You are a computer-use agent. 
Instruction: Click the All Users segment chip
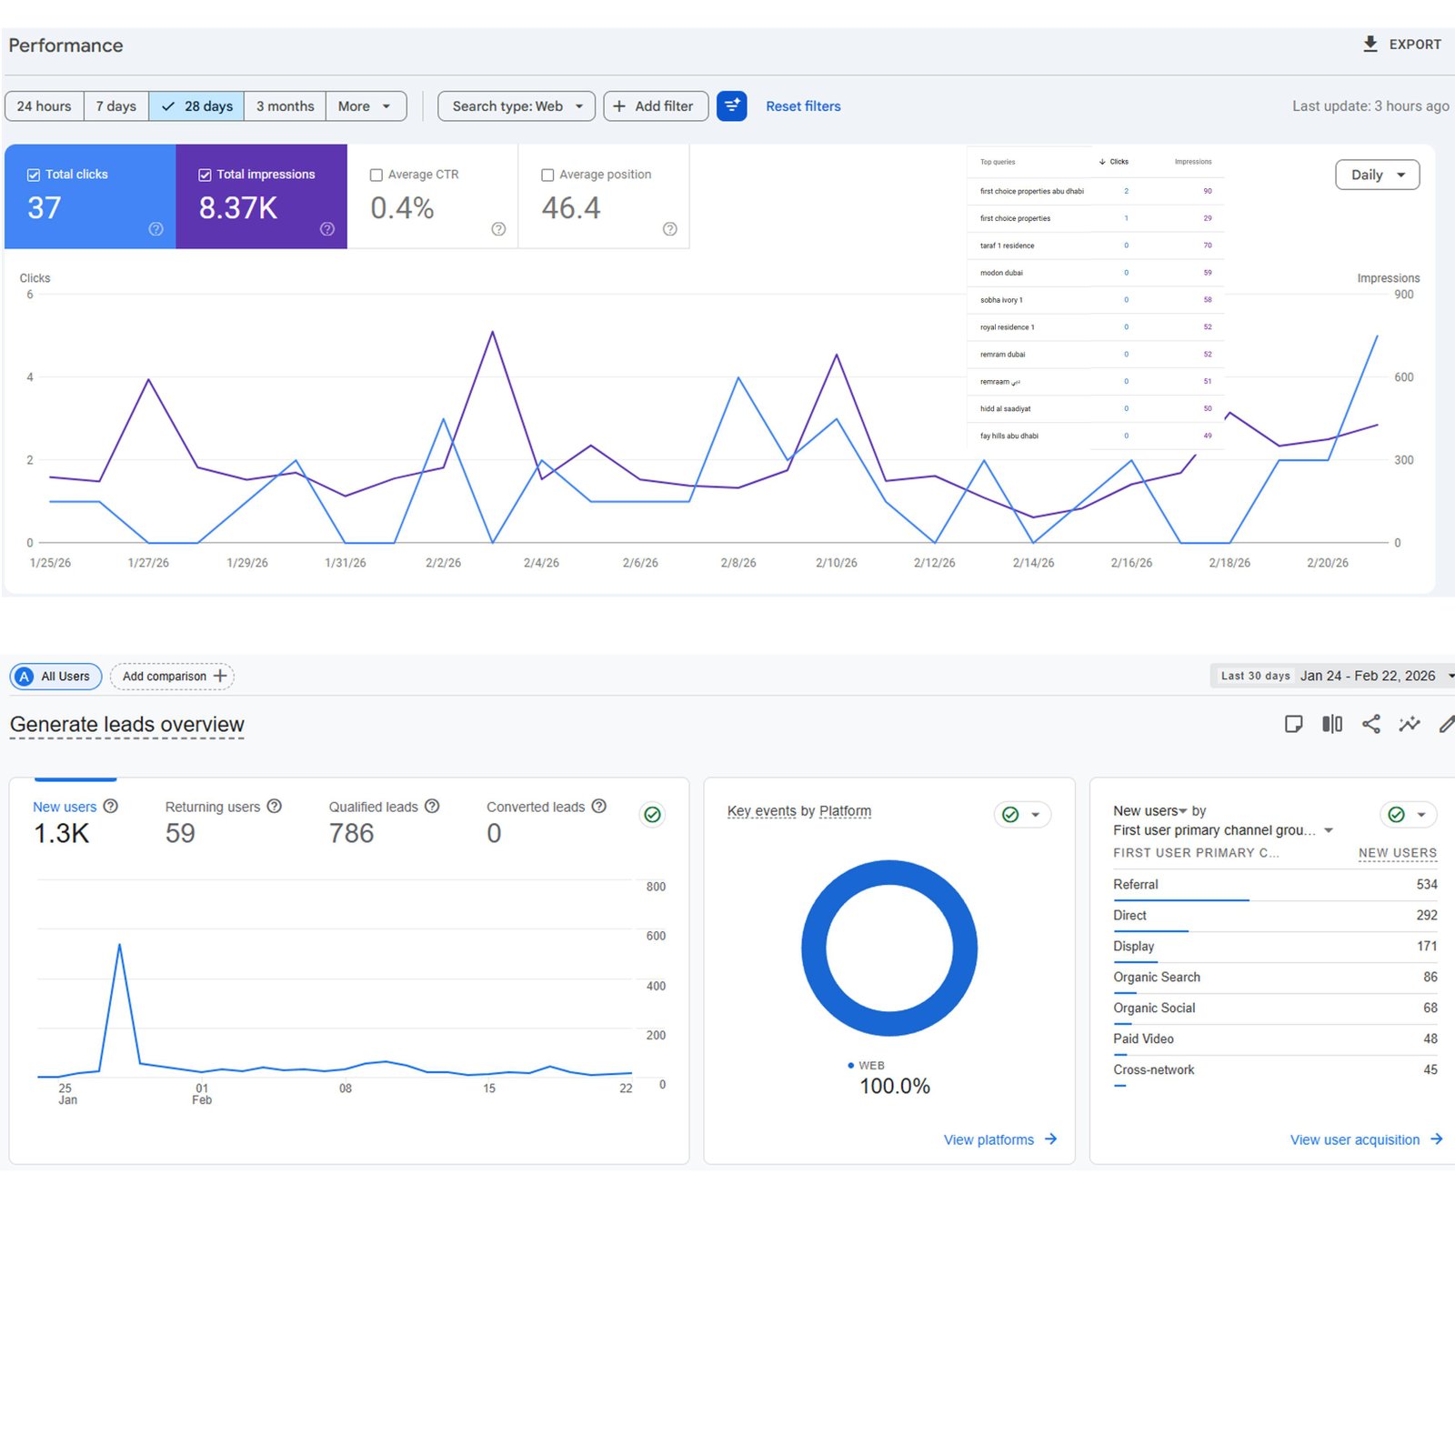(55, 677)
